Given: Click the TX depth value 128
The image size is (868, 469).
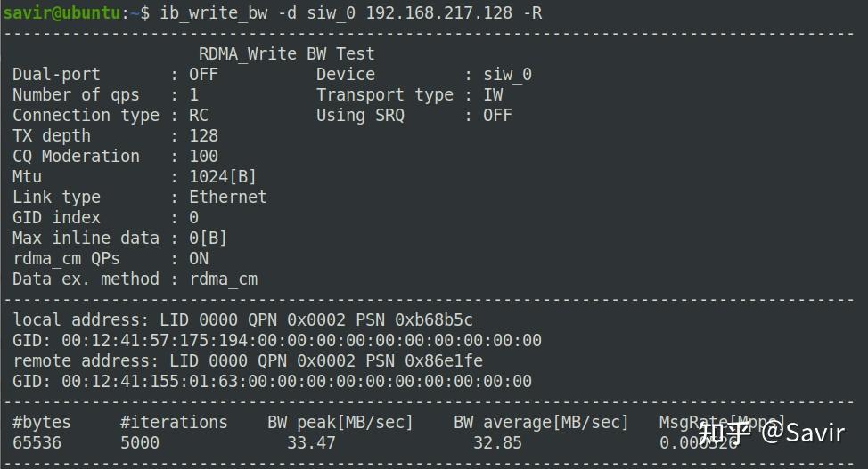Looking at the screenshot, I should coord(203,135).
